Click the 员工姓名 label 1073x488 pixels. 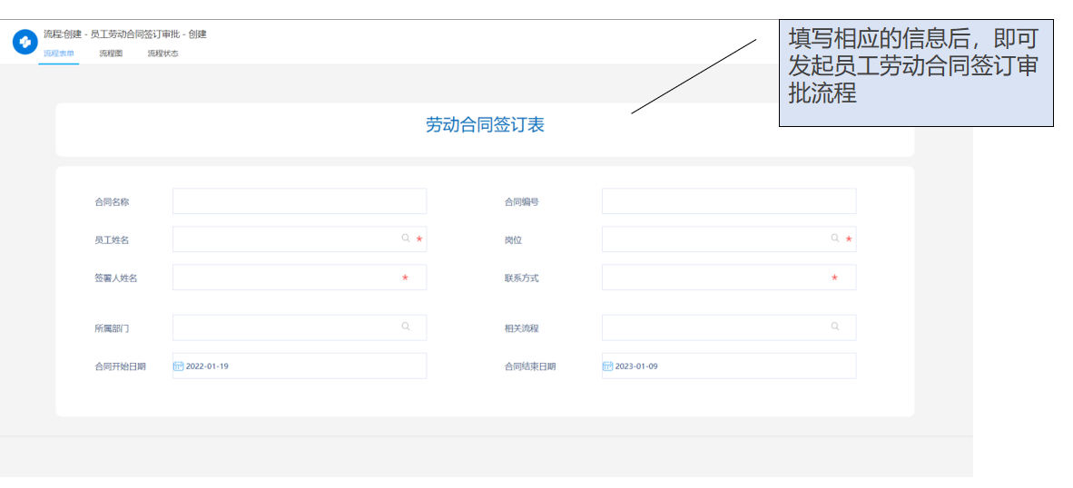[x=112, y=240]
